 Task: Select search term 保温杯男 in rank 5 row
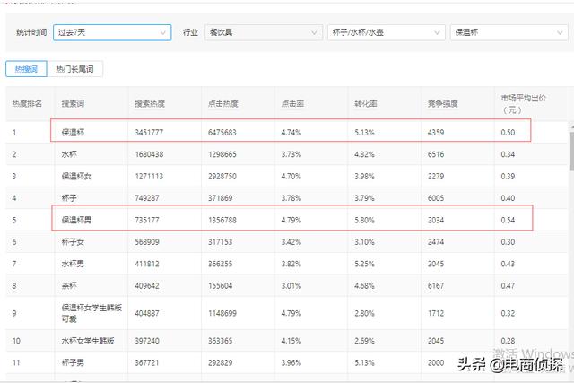[76, 220]
